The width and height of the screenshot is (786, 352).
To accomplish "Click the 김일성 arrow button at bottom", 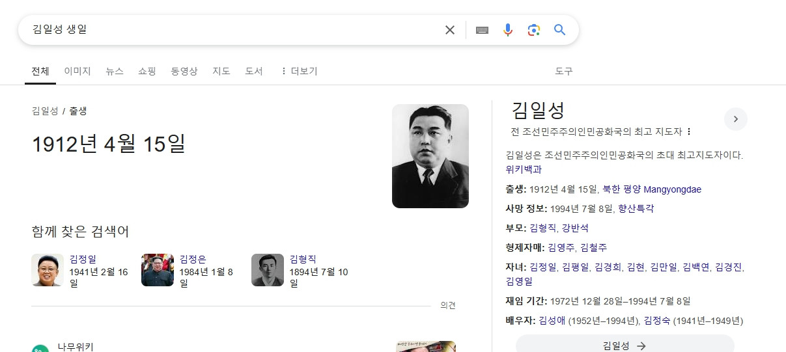I will tap(625, 345).
